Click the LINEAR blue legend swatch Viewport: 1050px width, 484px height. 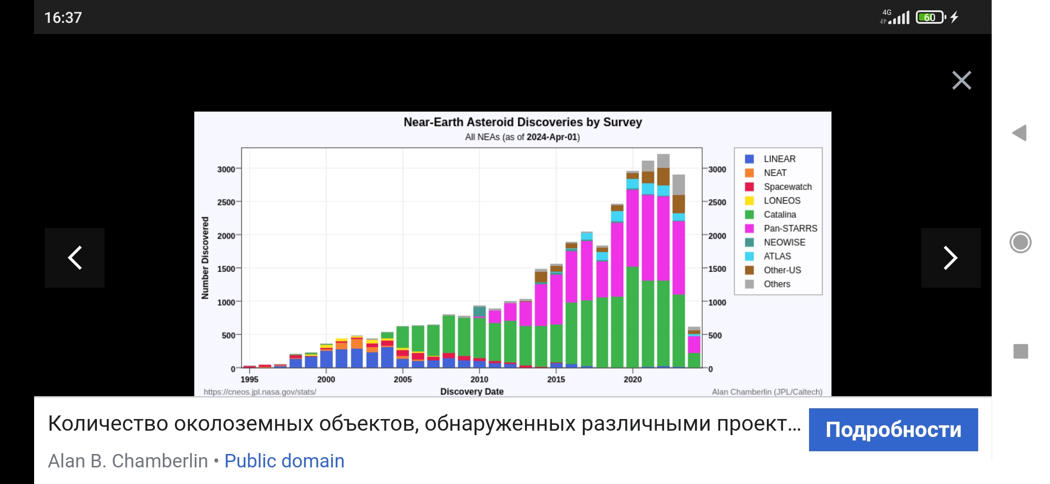click(x=749, y=159)
